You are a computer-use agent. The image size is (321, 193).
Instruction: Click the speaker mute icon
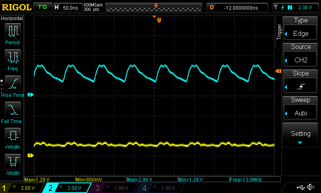point(311,187)
